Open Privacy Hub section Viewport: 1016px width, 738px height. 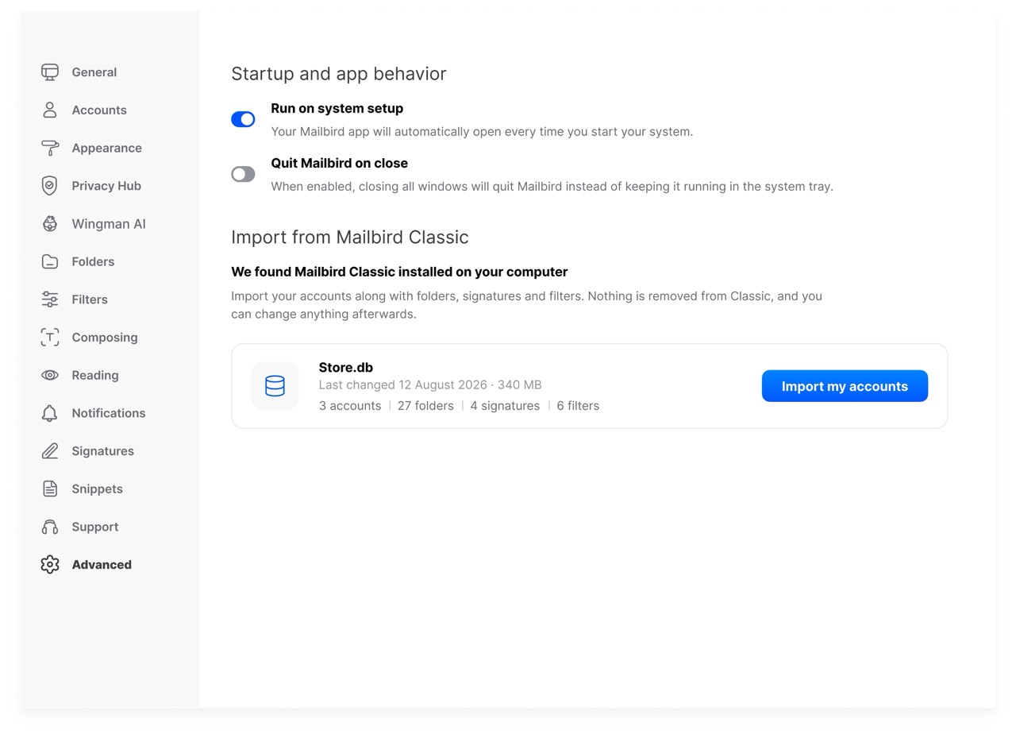(106, 186)
